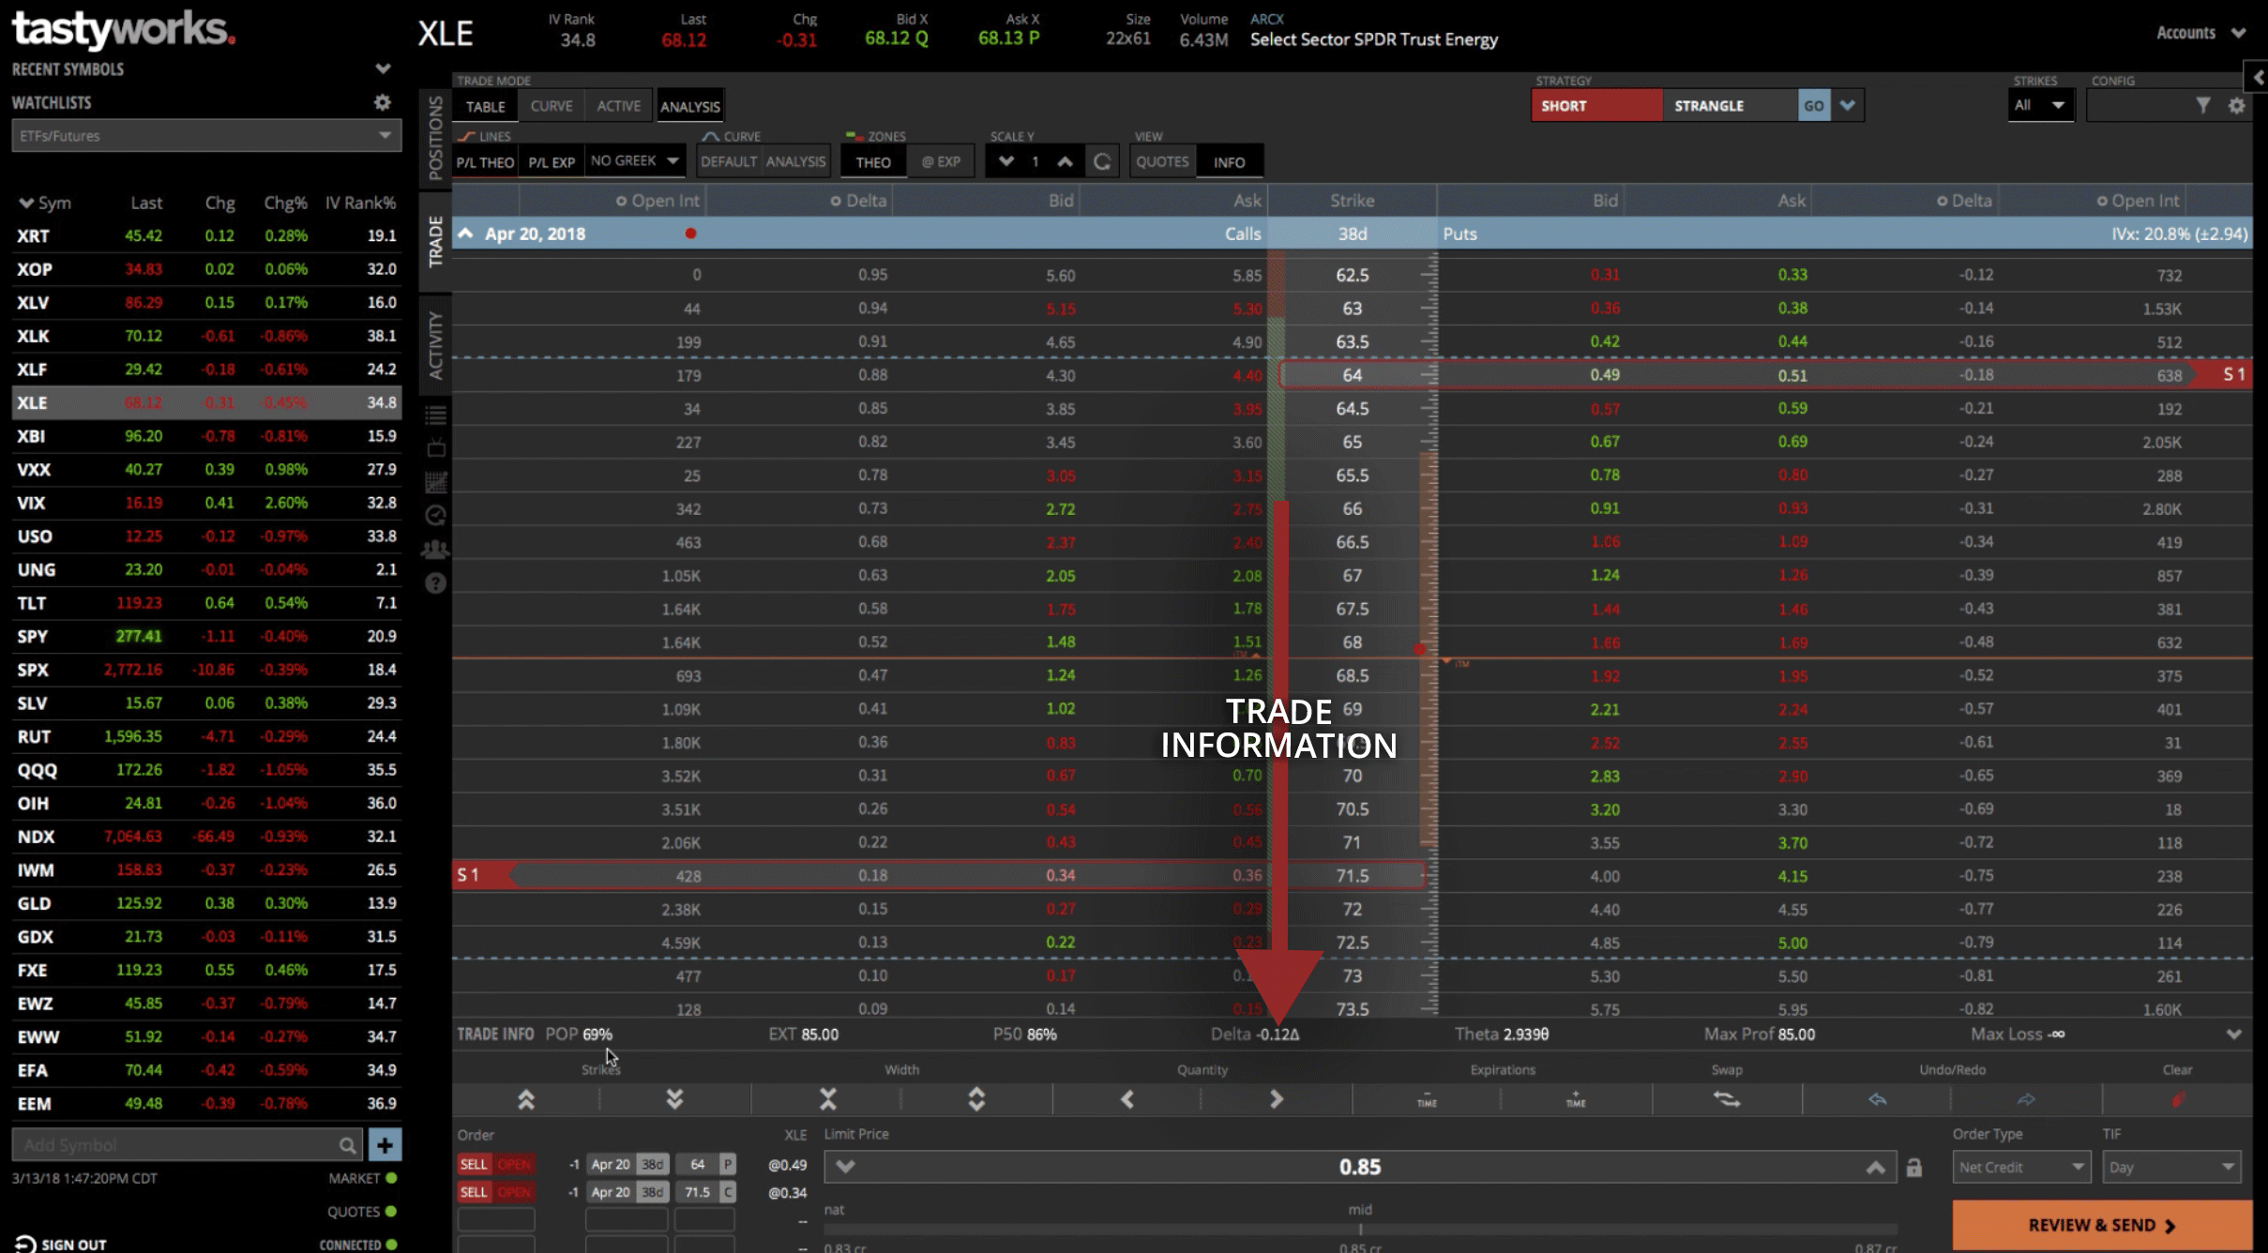Decrease limit price with down chevron
This screenshot has width=2268, height=1253.
pos(845,1168)
